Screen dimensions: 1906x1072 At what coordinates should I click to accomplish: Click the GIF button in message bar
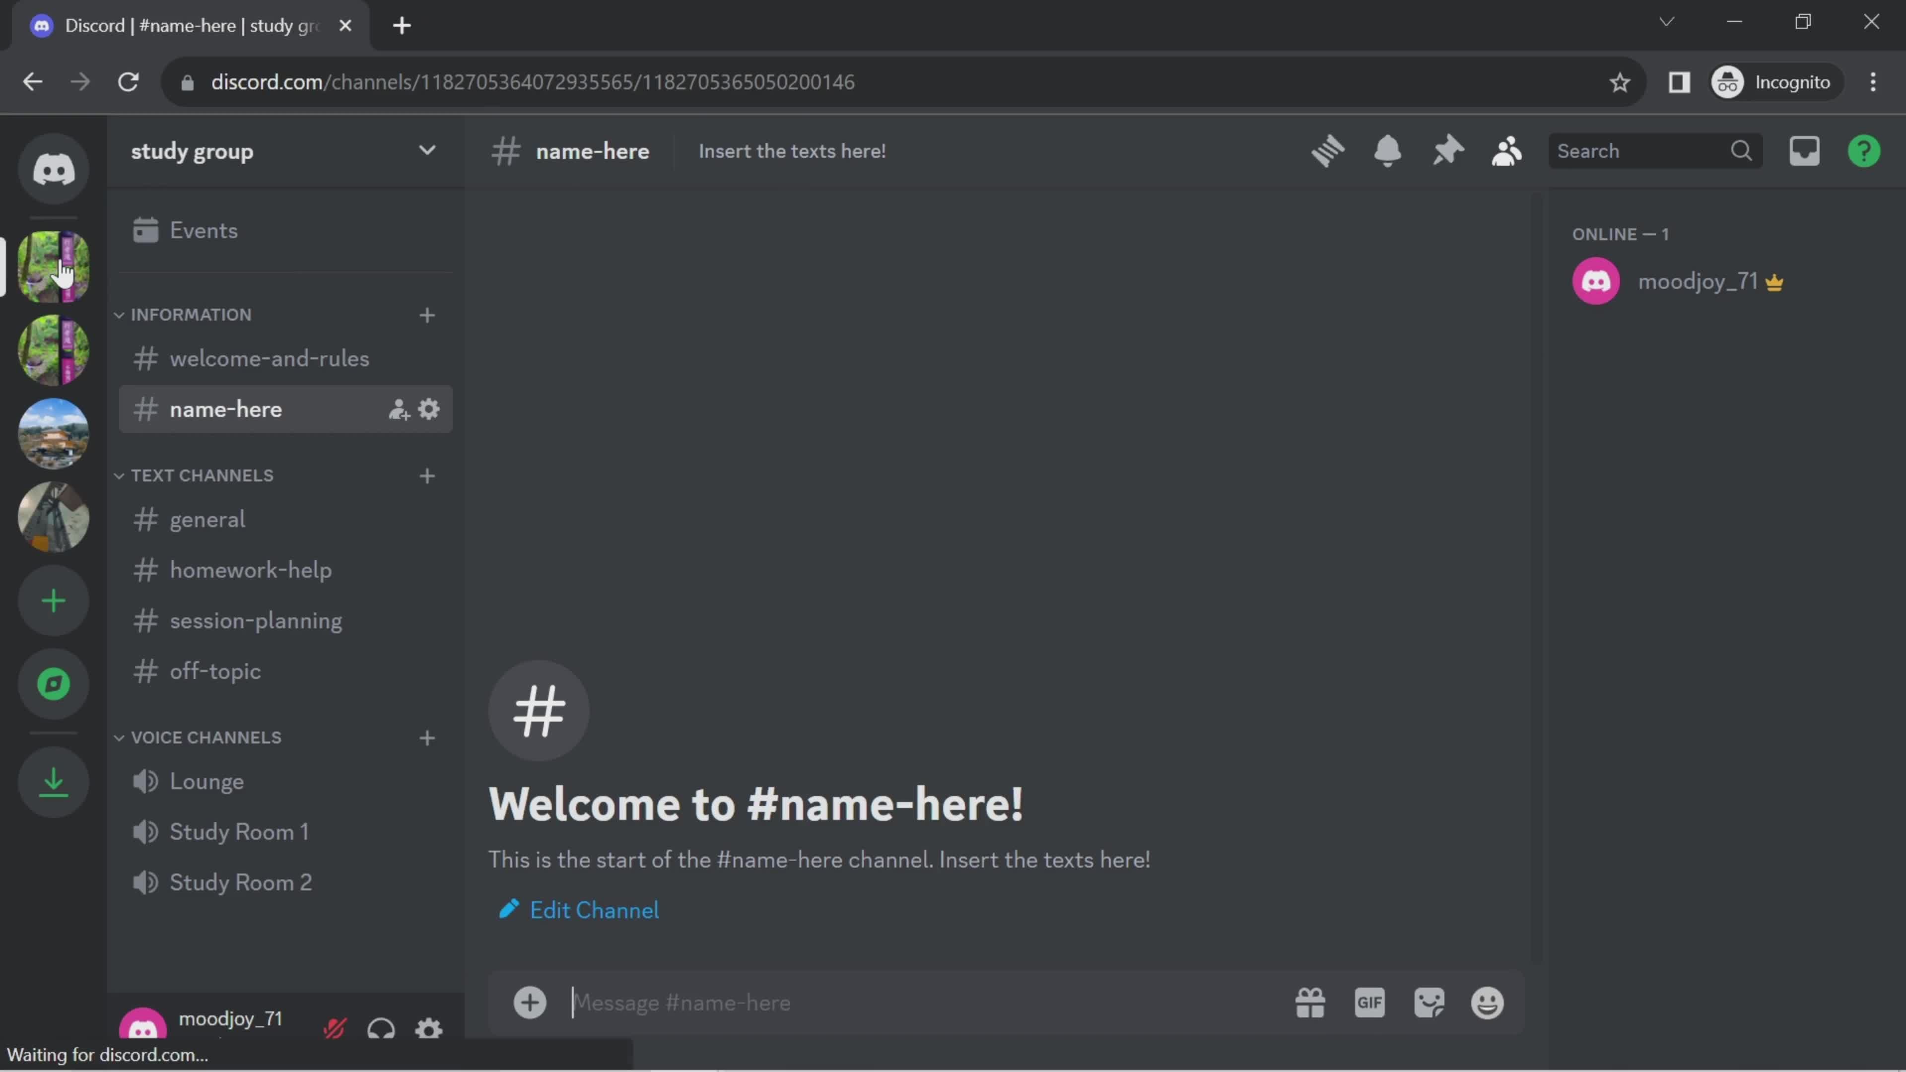1369,1002
